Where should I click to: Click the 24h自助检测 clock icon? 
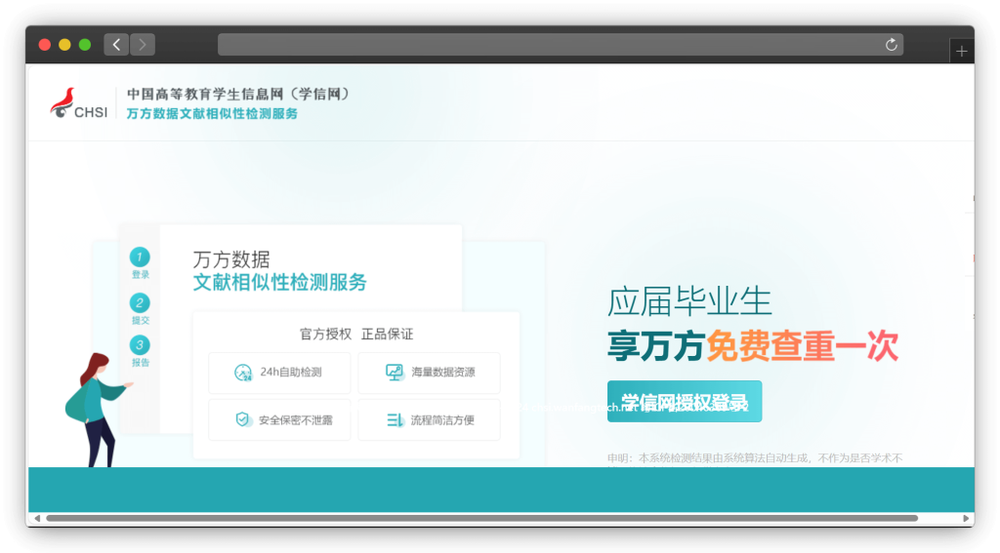click(x=242, y=373)
